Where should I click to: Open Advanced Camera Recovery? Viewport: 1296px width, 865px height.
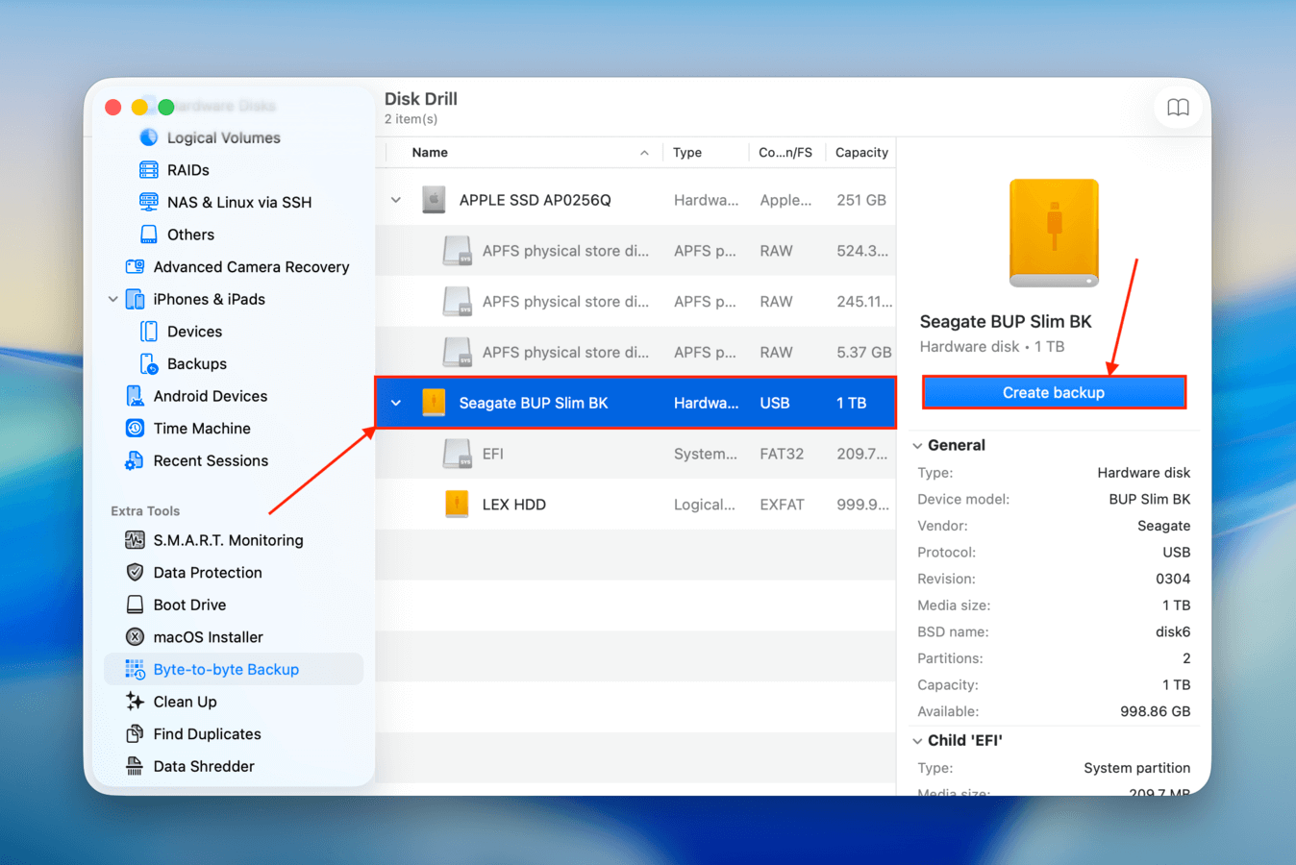[x=251, y=266]
